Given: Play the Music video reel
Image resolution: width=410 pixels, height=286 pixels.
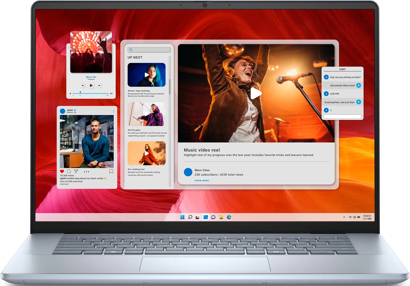Looking at the screenshot, I should coord(256,93).
